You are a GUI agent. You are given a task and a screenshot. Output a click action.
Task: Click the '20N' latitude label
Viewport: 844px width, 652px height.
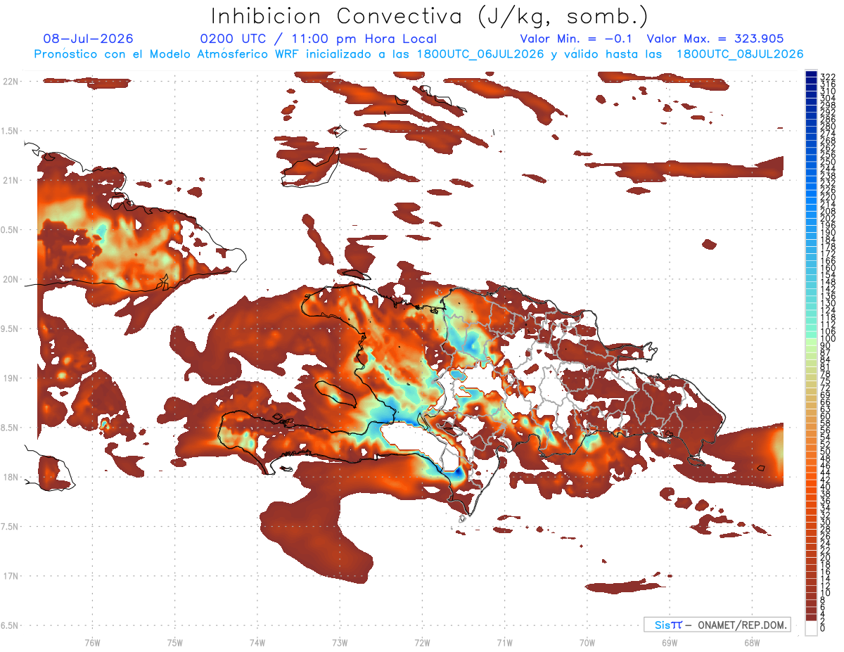tap(10, 279)
